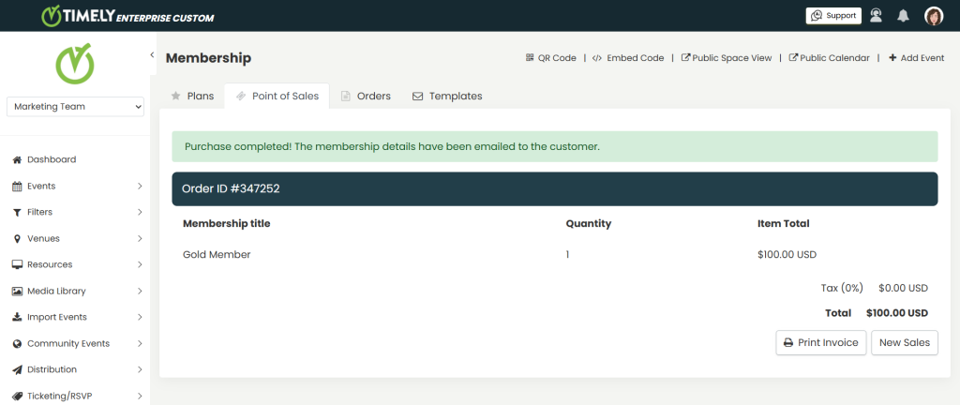
Task: Collapse the sidebar with arrow icon
Action: click(152, 55)
